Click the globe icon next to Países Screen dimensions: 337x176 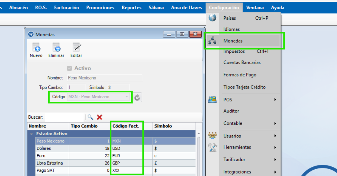click(x=212, y=18)
